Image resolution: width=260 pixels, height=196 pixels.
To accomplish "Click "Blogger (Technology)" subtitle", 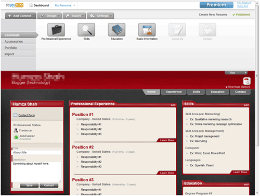I will tap(31, 83).
